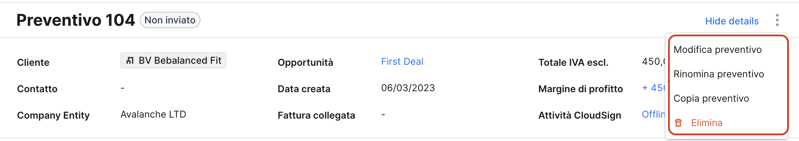Choose Rinomina preventivo in the dropdown
Image resolution: width=799 pixels, height=141 pixels.
(719, 74)
